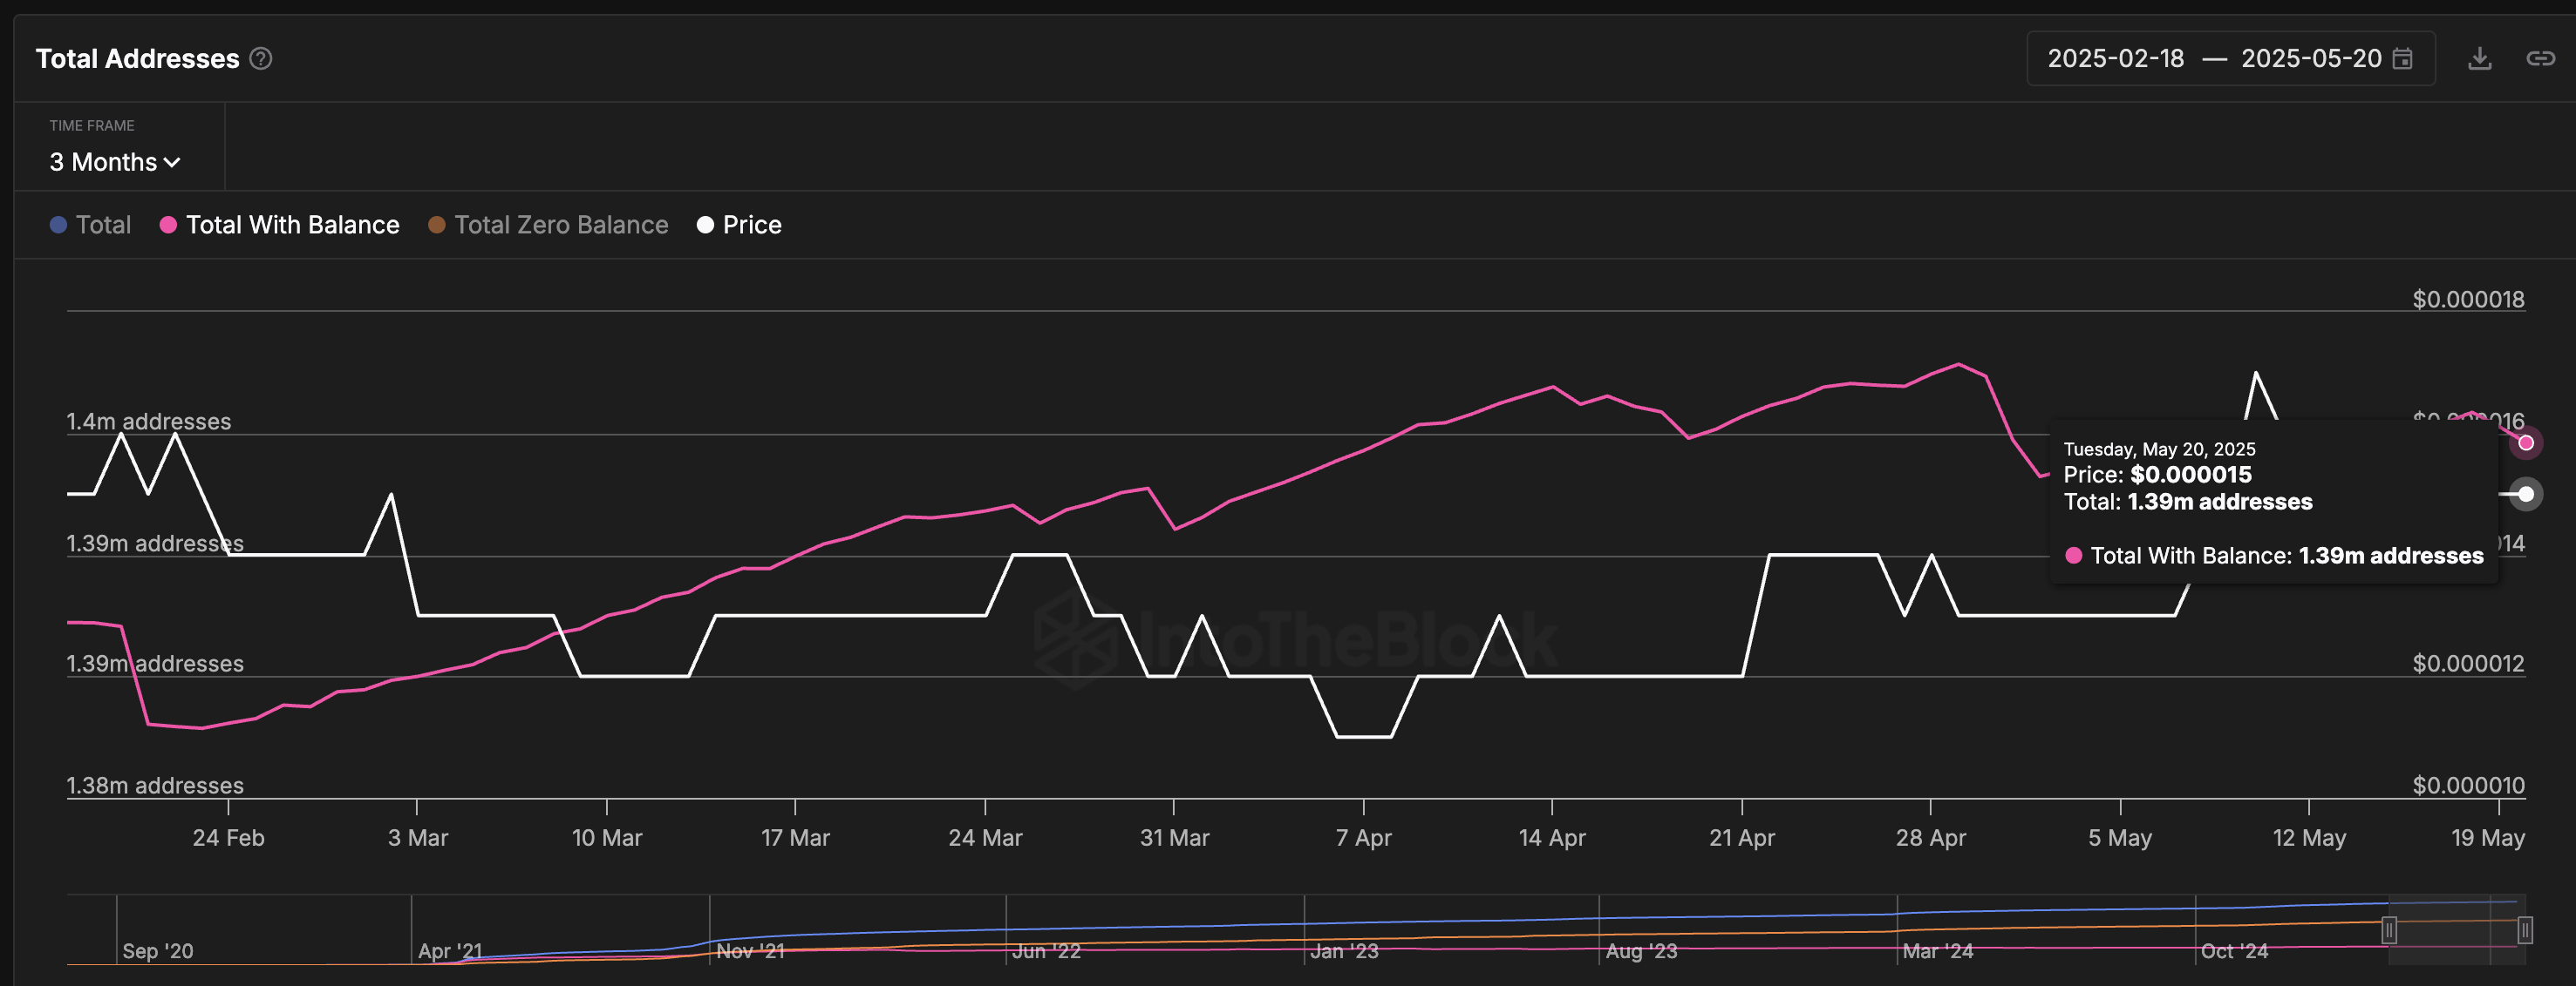This screenshot has width=2576, height=986.
Task: Click the 12 May axis label
Action: pos(2309,837)
